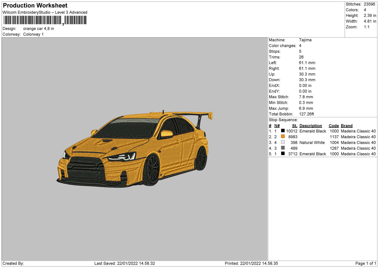Click the Total Bobbin value '127.26ft'
This screenshot has width=379, height=268.
[x=307, y=114]
